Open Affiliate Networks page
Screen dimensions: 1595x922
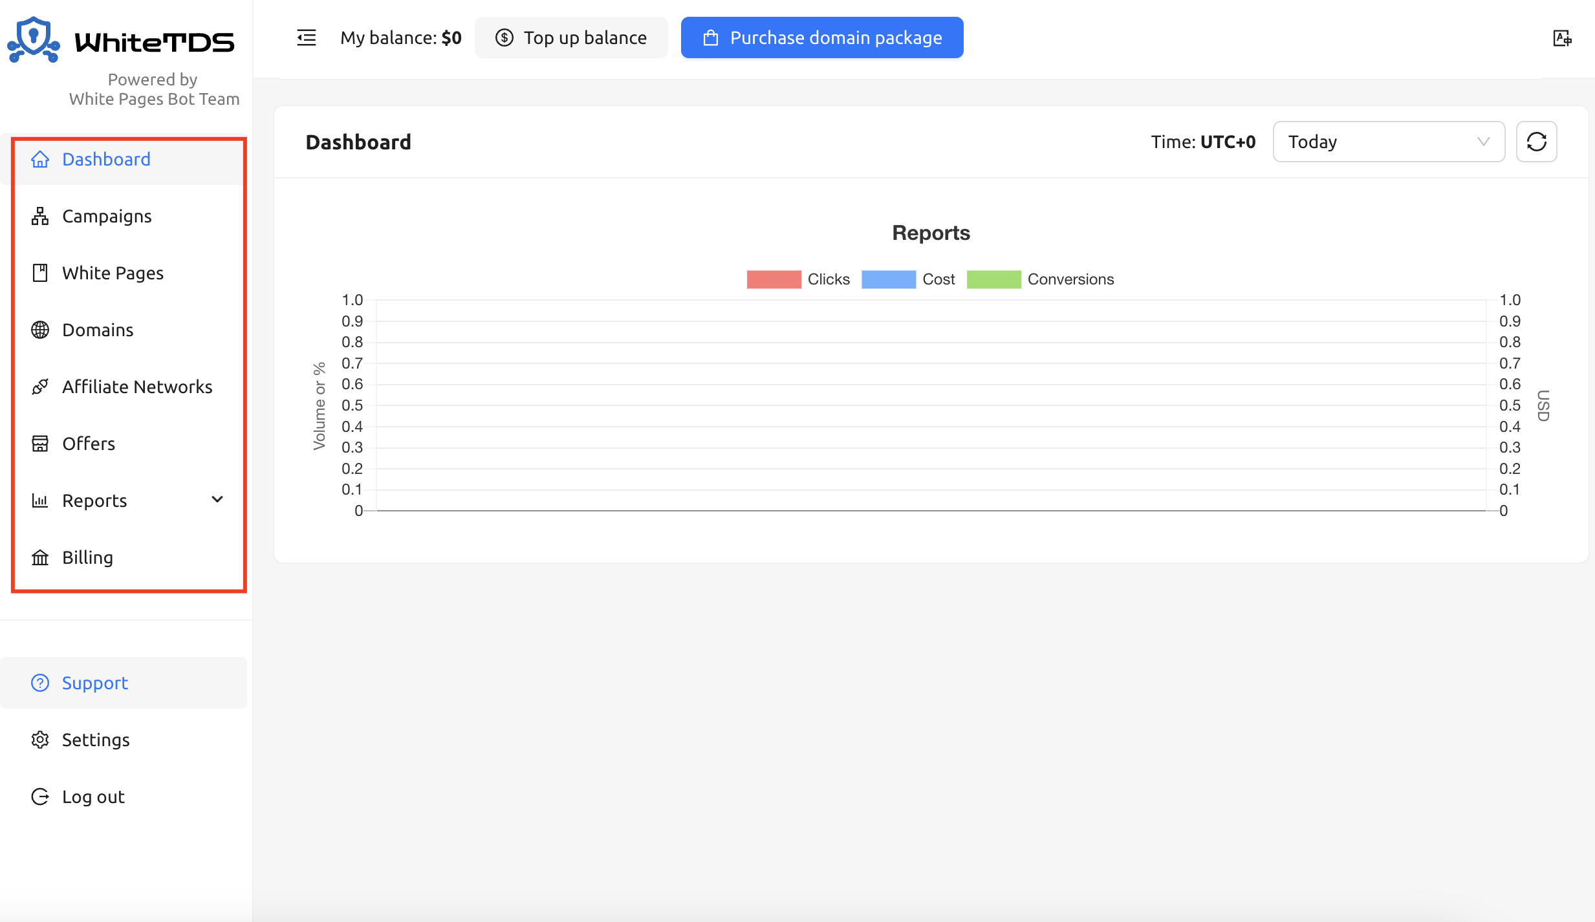(x=124, y=387)
